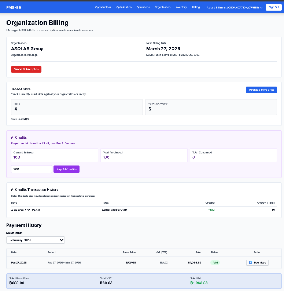Expand the ORGANIZATION_OWNER user dropdown

(234, 7)
